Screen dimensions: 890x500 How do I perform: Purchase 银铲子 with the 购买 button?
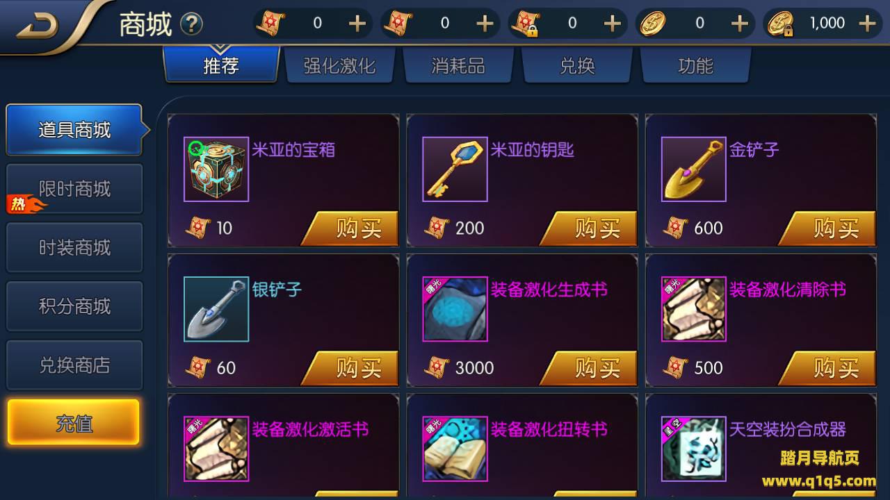[351, 367]
